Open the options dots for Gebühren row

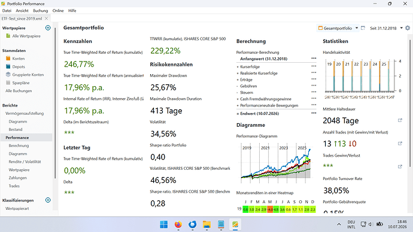314,86
